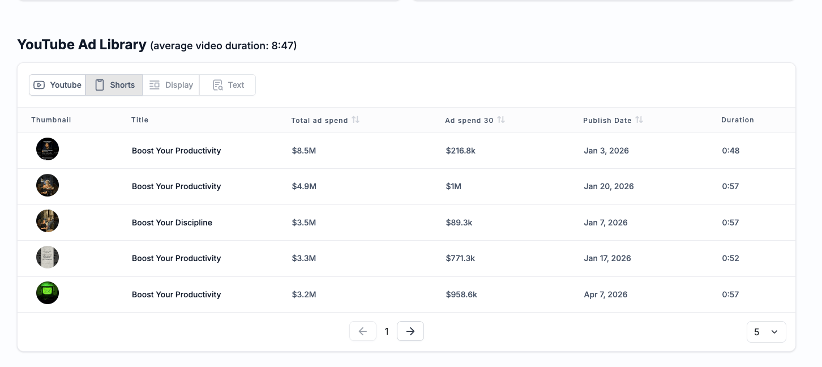Open thumbnail of Boost Your Discipline ad

click(48, 221)
